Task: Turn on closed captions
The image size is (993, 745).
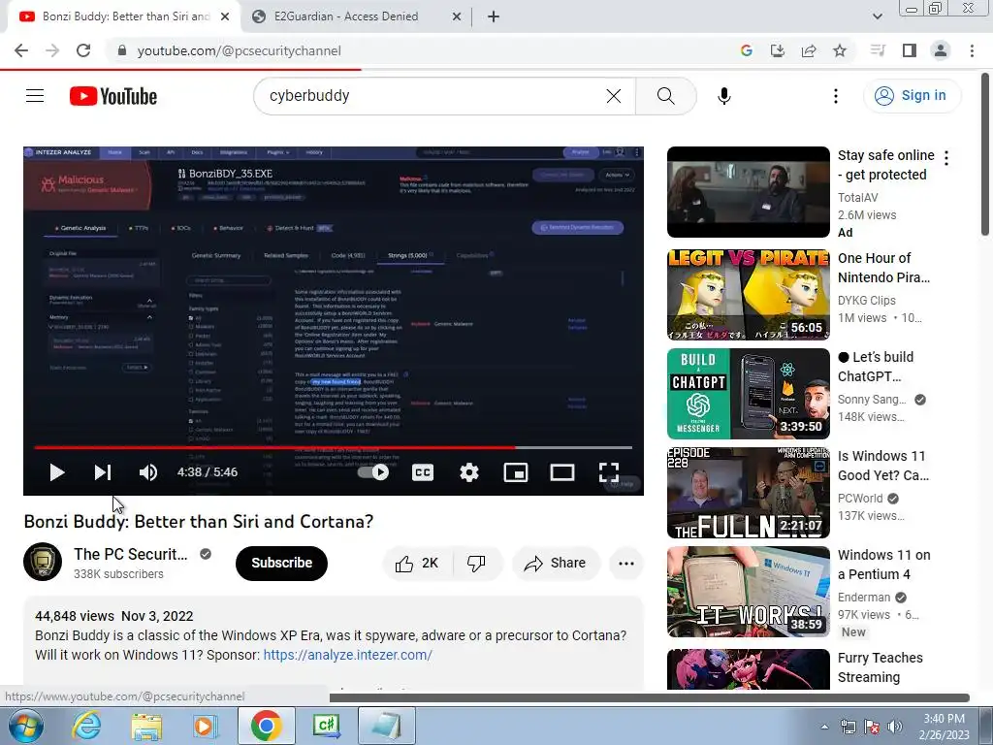Action: (x=423, y=472)
